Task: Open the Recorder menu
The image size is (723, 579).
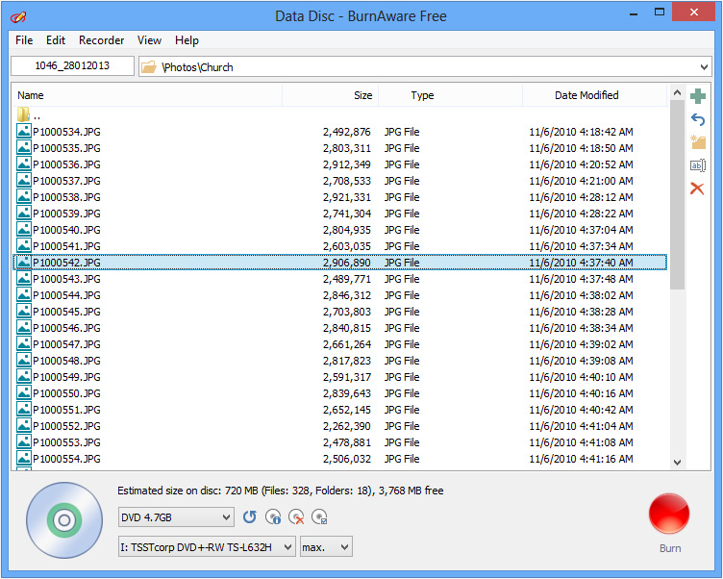Action: tap(102, 40)
